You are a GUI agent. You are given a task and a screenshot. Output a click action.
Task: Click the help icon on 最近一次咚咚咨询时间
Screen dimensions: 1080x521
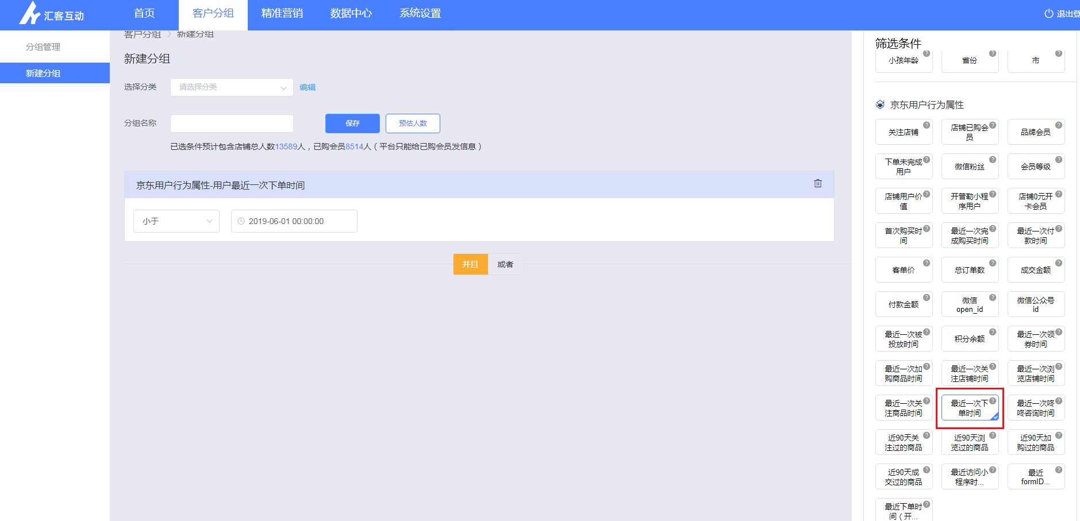pyautogui.click(x=1059, y=401)
